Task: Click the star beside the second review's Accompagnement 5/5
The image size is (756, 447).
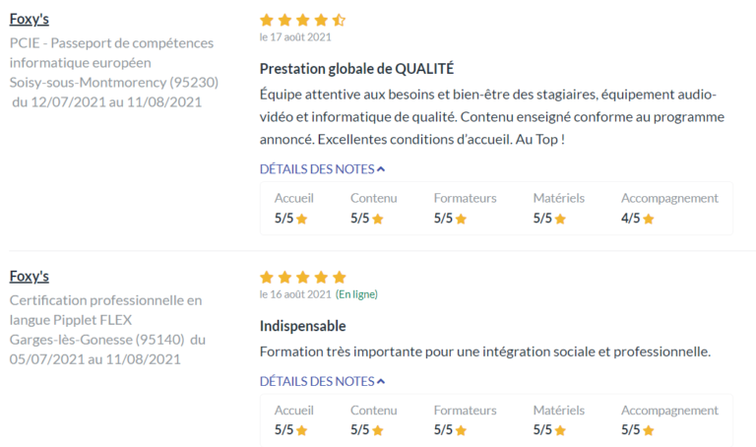Action: click(649, 430)
